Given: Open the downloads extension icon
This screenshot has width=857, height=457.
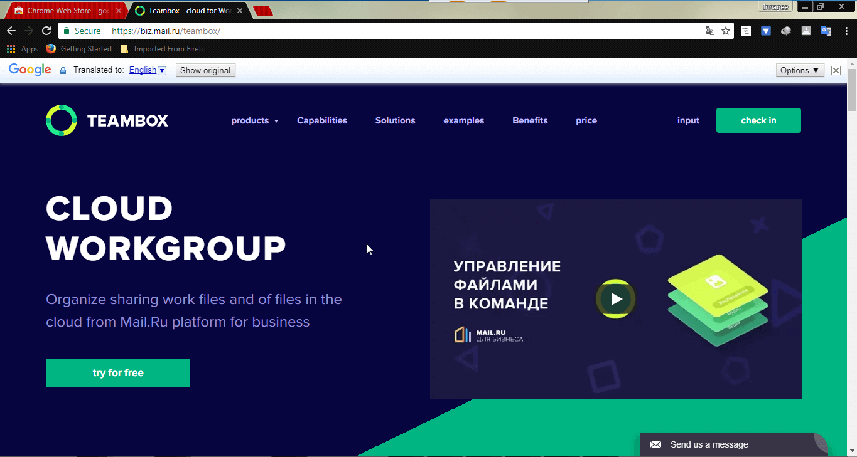Looking at the screenshot, I should point(806,30).
